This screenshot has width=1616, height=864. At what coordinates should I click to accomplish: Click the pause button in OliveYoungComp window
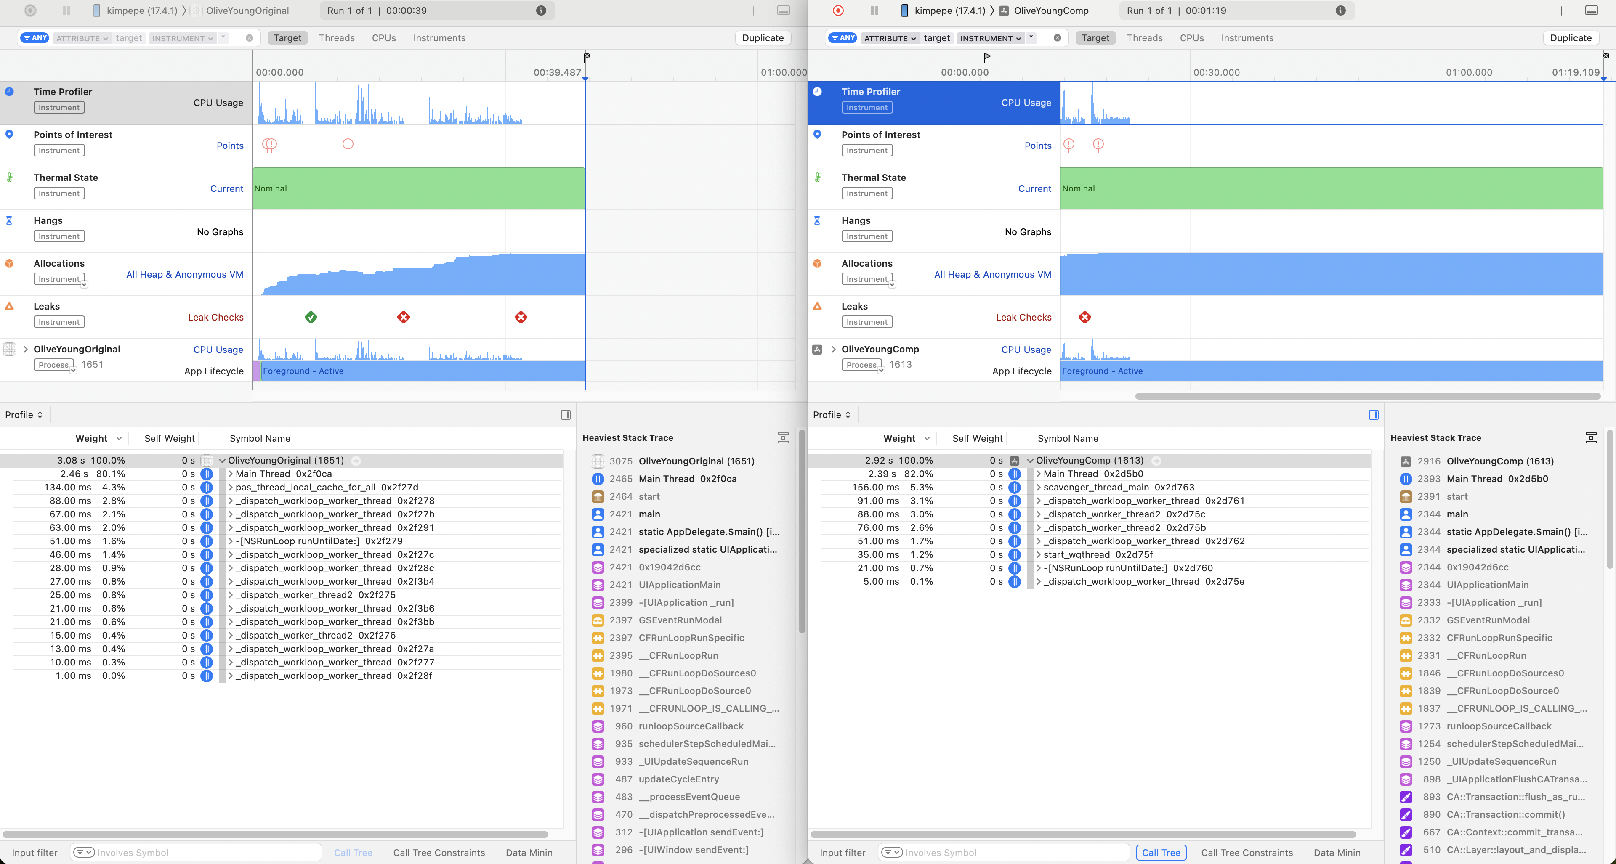coord(874,11)
